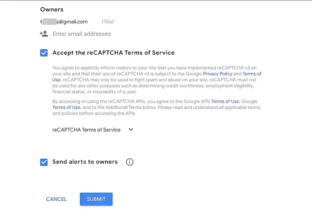Image resolution: width=312 pixels, height=218 pixels.
Task: Click the Cancel button
Action: [x=57, y=199]
